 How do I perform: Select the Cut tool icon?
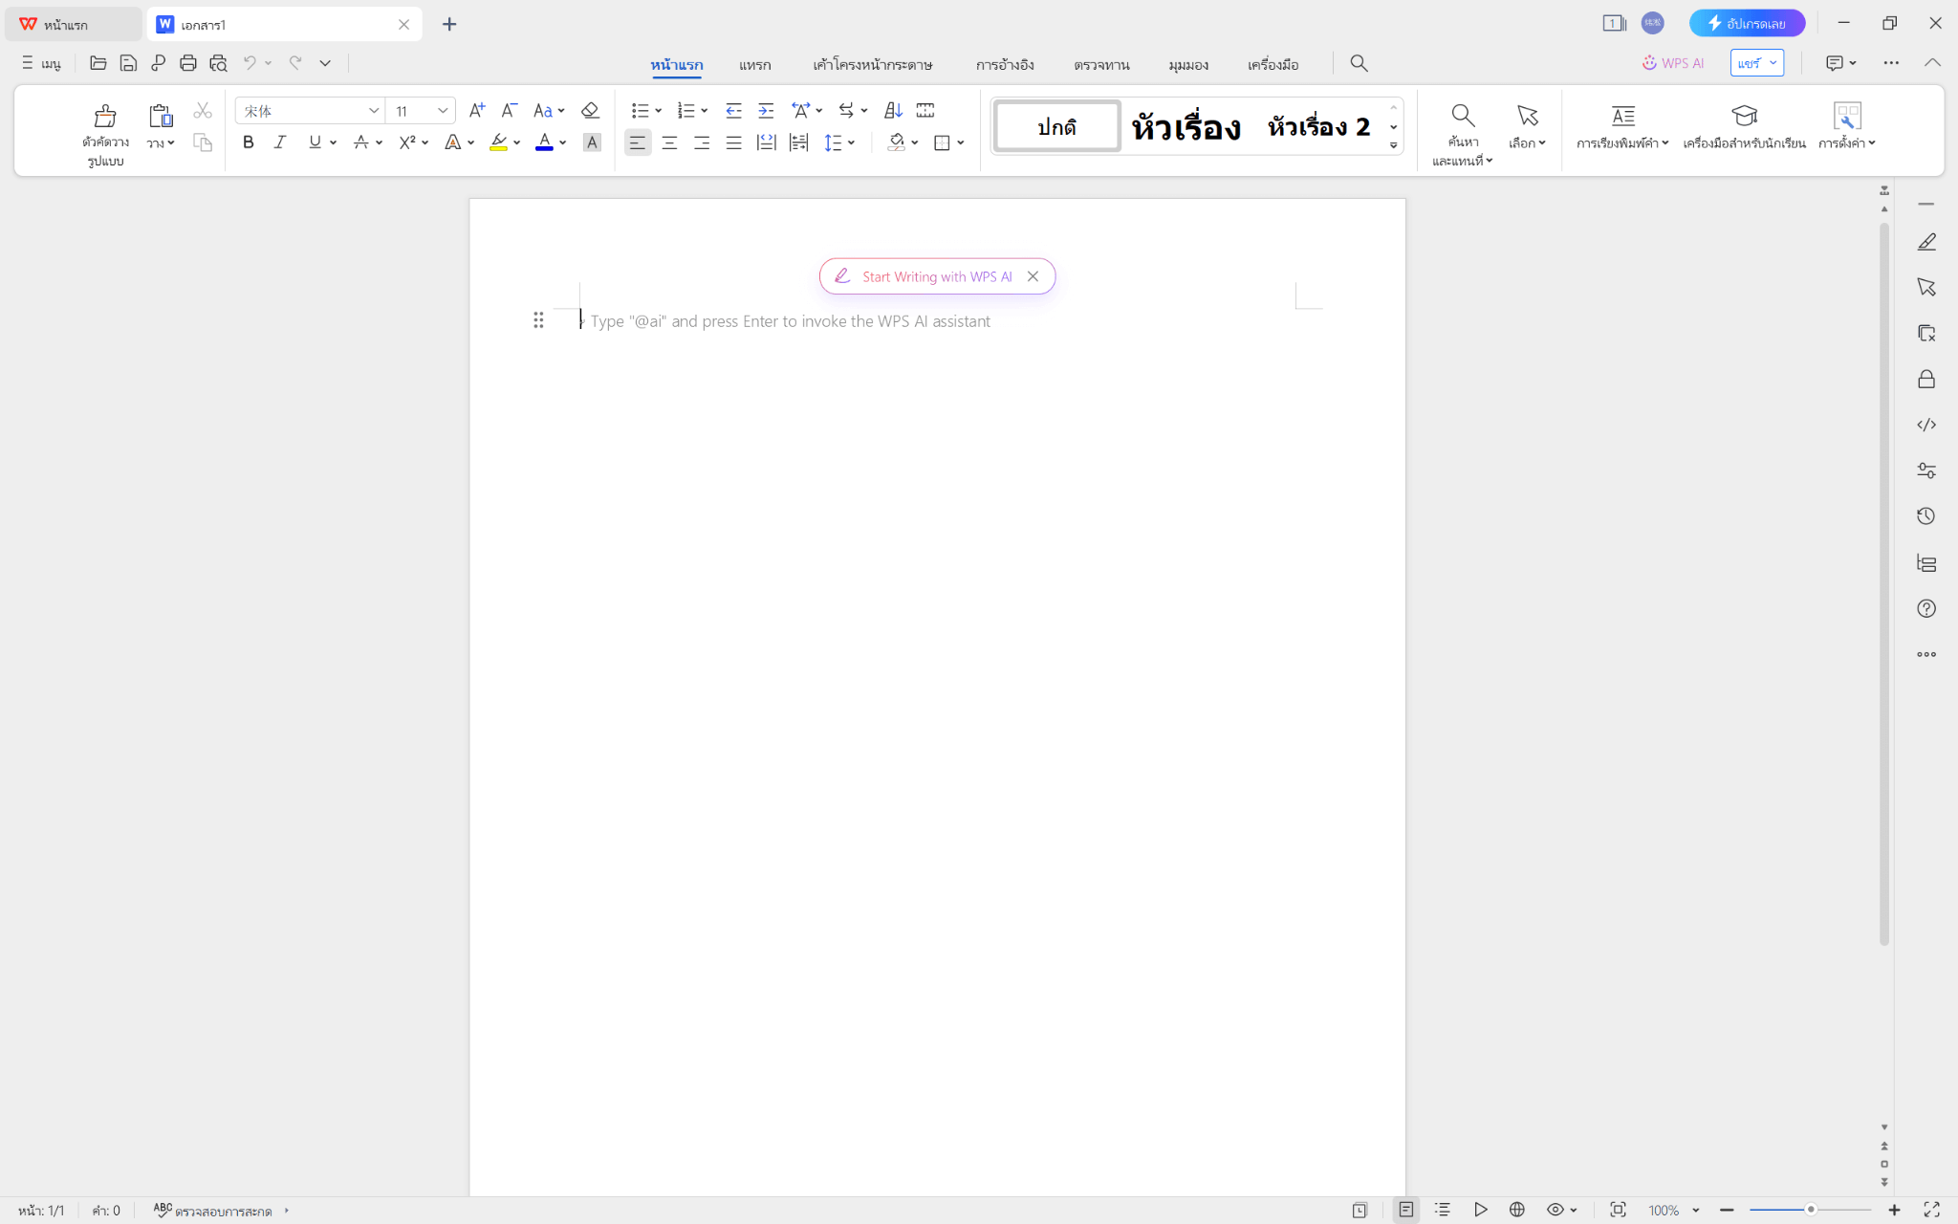[202, 109]
